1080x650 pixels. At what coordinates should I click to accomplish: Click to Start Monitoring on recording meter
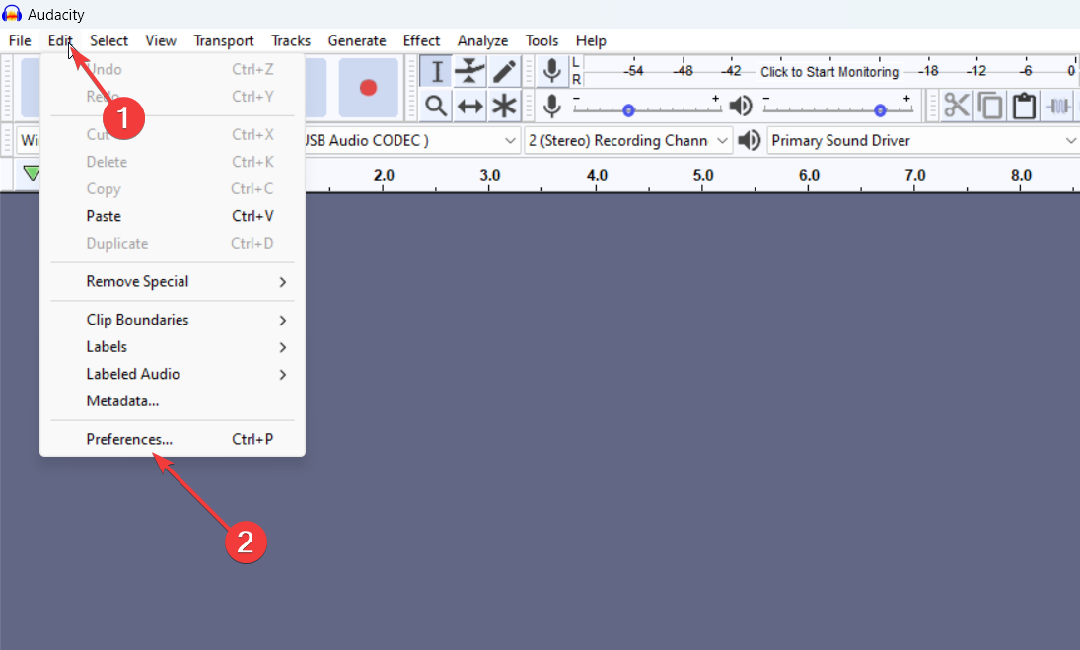point(829,72)
